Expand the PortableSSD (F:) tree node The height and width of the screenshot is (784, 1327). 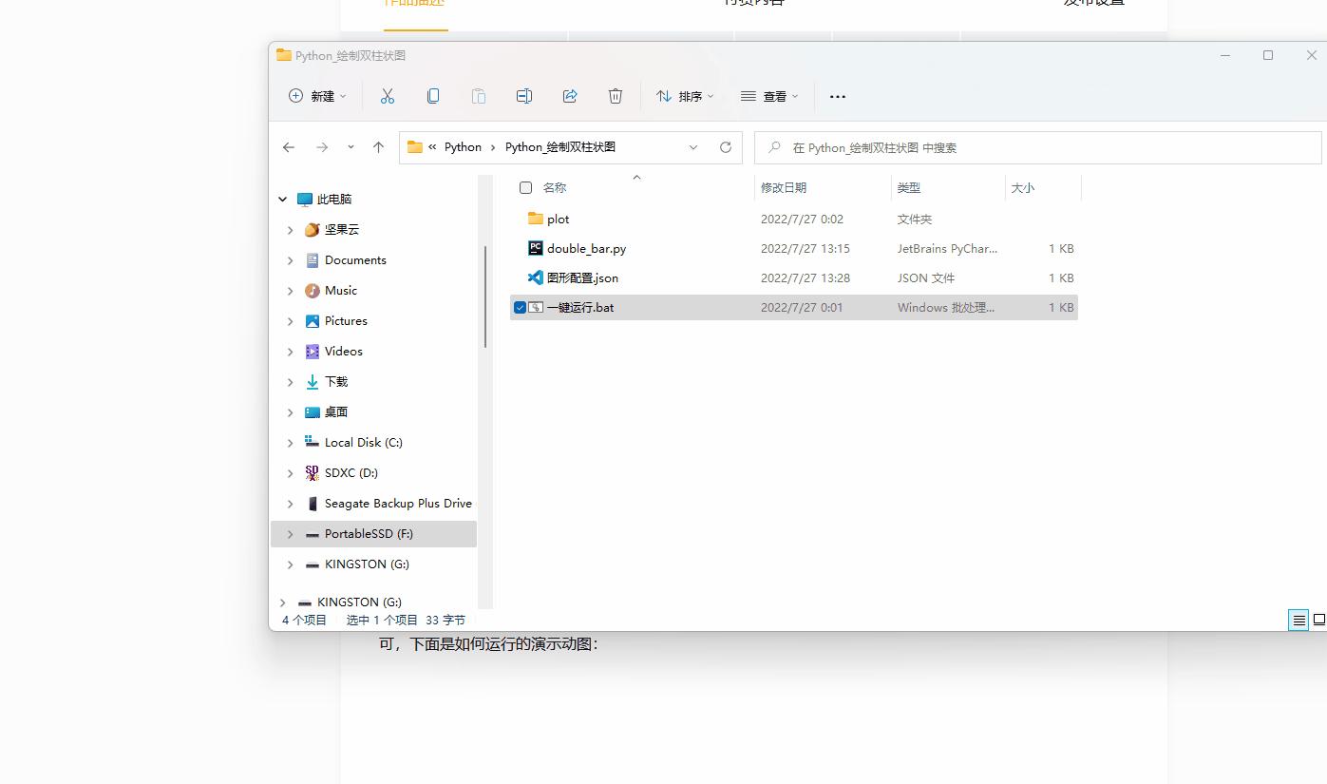coord(291,534)
